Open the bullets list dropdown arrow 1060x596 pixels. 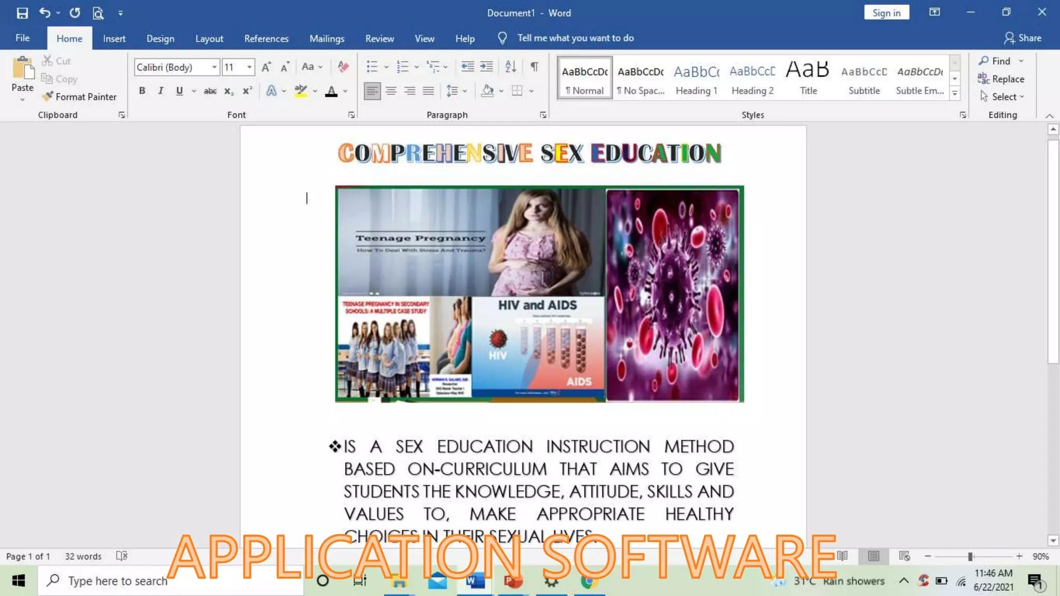click(x=386, y=67)
